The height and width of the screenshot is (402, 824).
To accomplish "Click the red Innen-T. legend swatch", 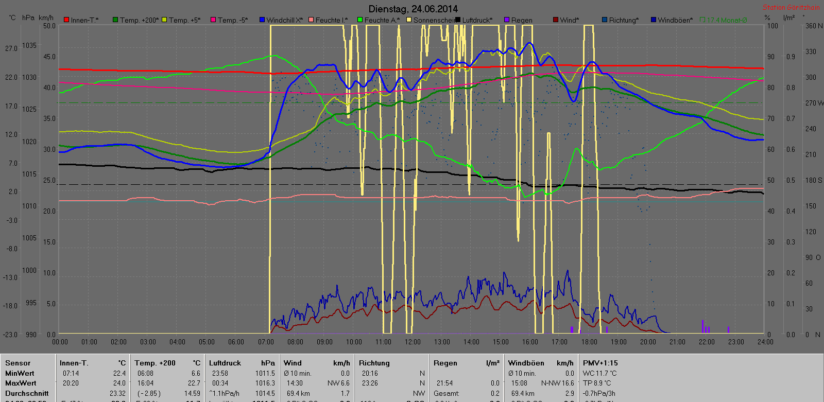I will pos(66,20).
